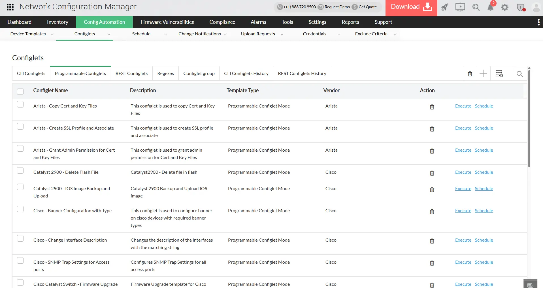Execute the Arista - Copy Cert and Key Files configlet
Screen dimensions: 543x288
(463, 106)
